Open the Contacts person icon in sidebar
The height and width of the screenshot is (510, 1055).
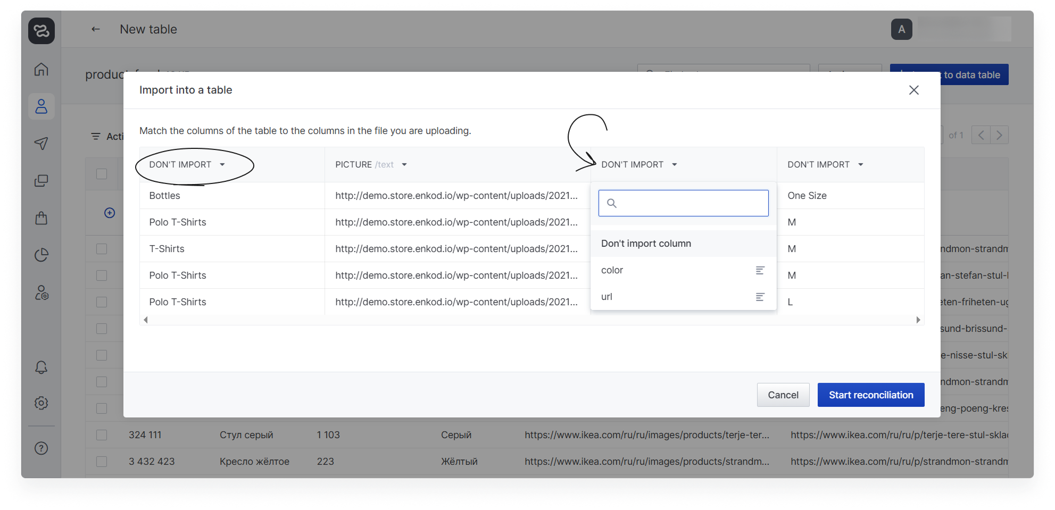(x=41, y=106)
